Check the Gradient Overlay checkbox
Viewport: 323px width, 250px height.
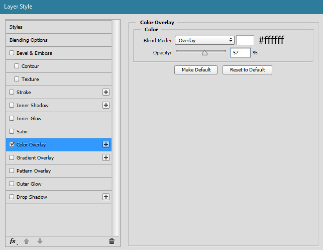tap(12, 157)
